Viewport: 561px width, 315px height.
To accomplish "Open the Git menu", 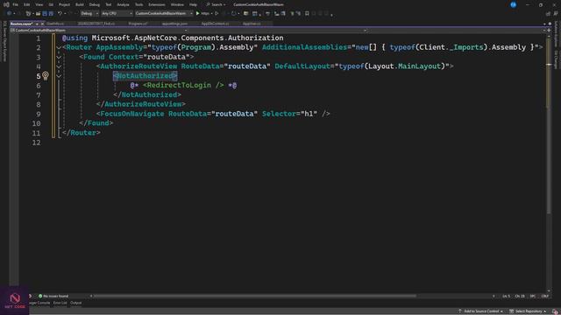I will click(x=51, y=4).
